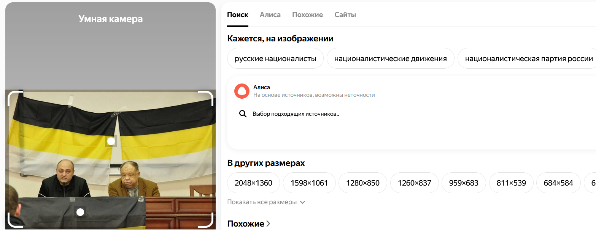Viewport: 596px width, 230px height.
Task: Click the bottom-right crop corner handle
Action: [206, 220]
